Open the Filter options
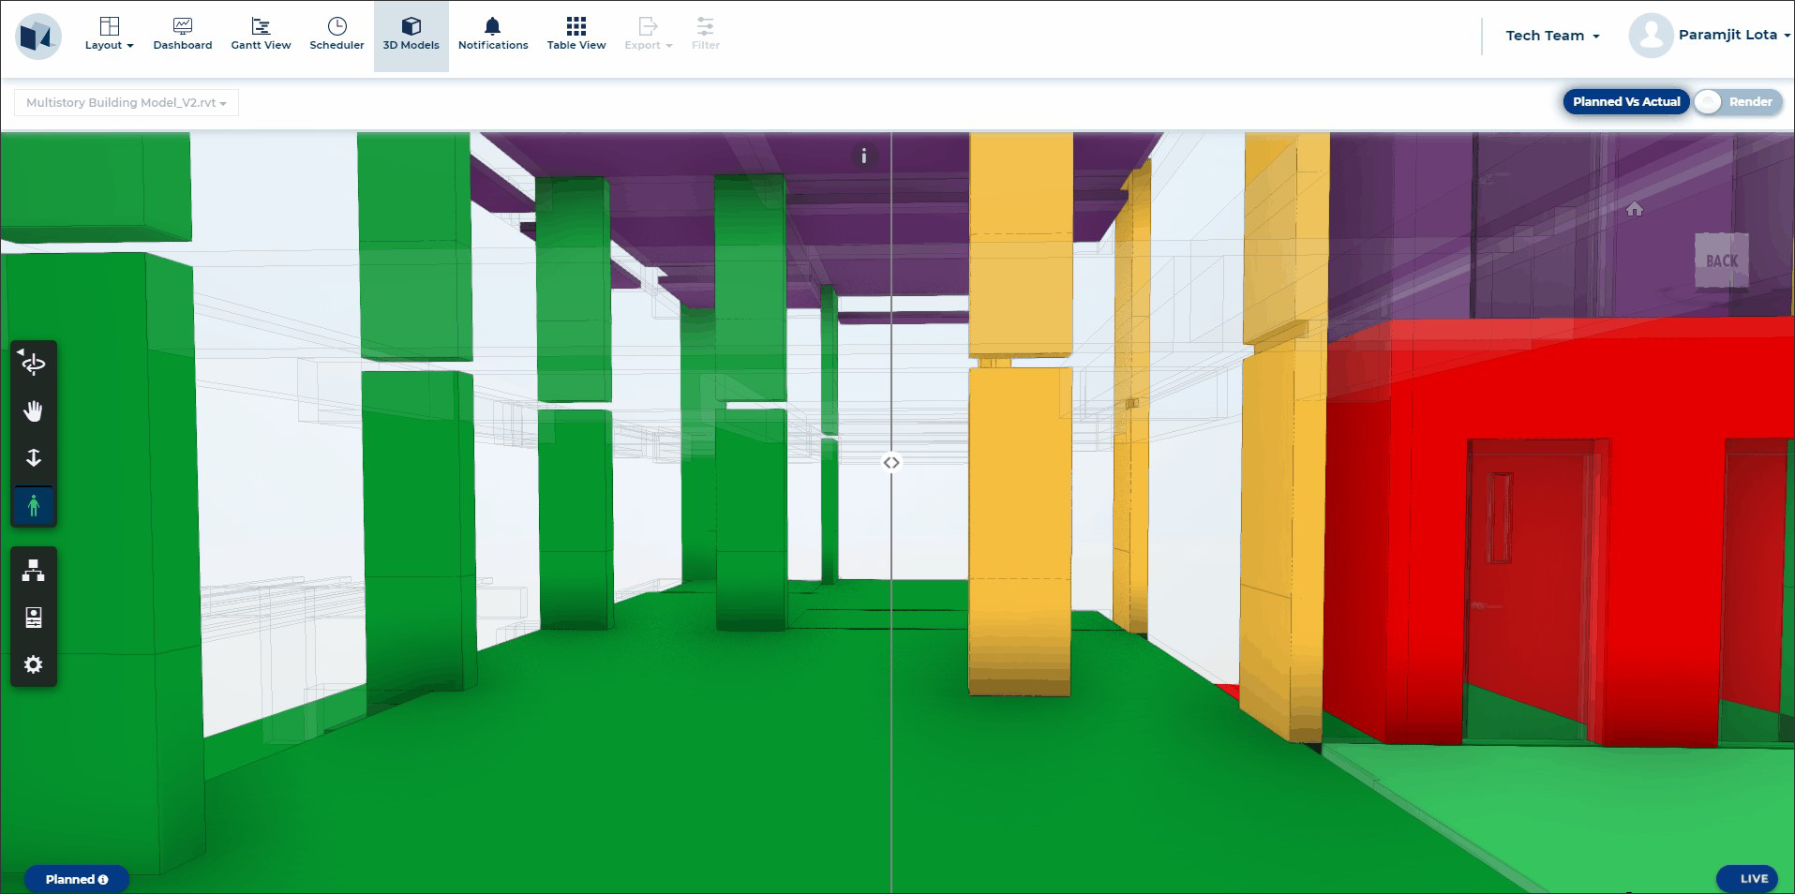Viewport: 1795px width, 894px height. point(706,35)
